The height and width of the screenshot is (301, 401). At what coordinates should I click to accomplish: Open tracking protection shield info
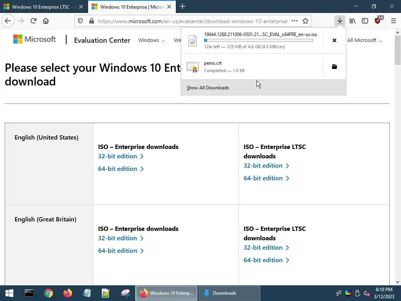(x=80, y=21)
